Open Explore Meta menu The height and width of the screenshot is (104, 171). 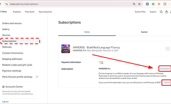pos(140,12)
